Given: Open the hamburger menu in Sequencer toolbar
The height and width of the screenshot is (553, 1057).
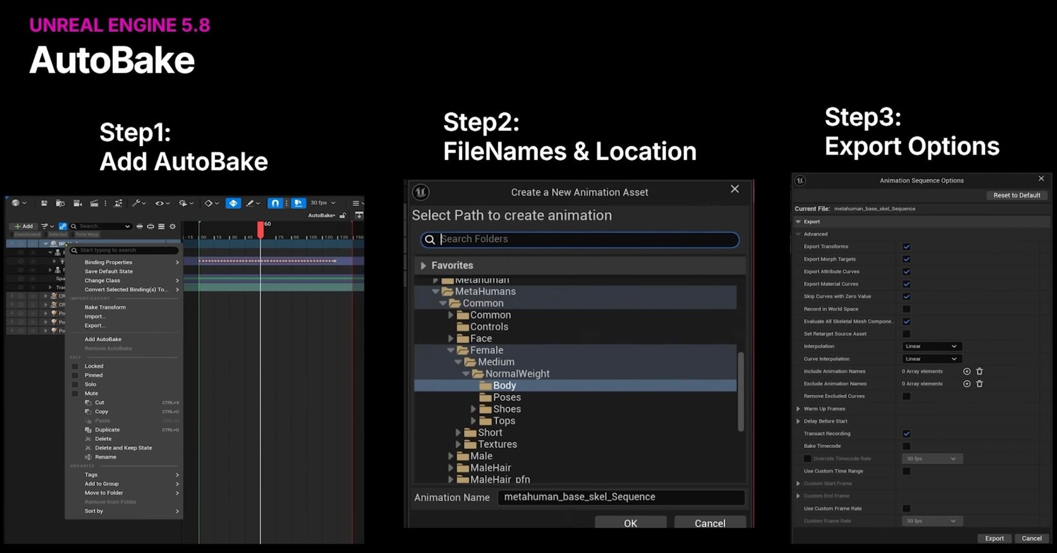Looking at the screenshot, I should tap(356, 203).
